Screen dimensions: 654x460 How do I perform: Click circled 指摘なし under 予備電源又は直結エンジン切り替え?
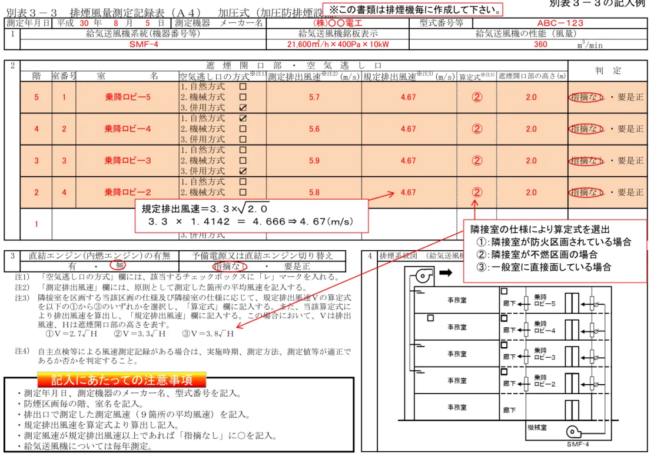[230, 266]
